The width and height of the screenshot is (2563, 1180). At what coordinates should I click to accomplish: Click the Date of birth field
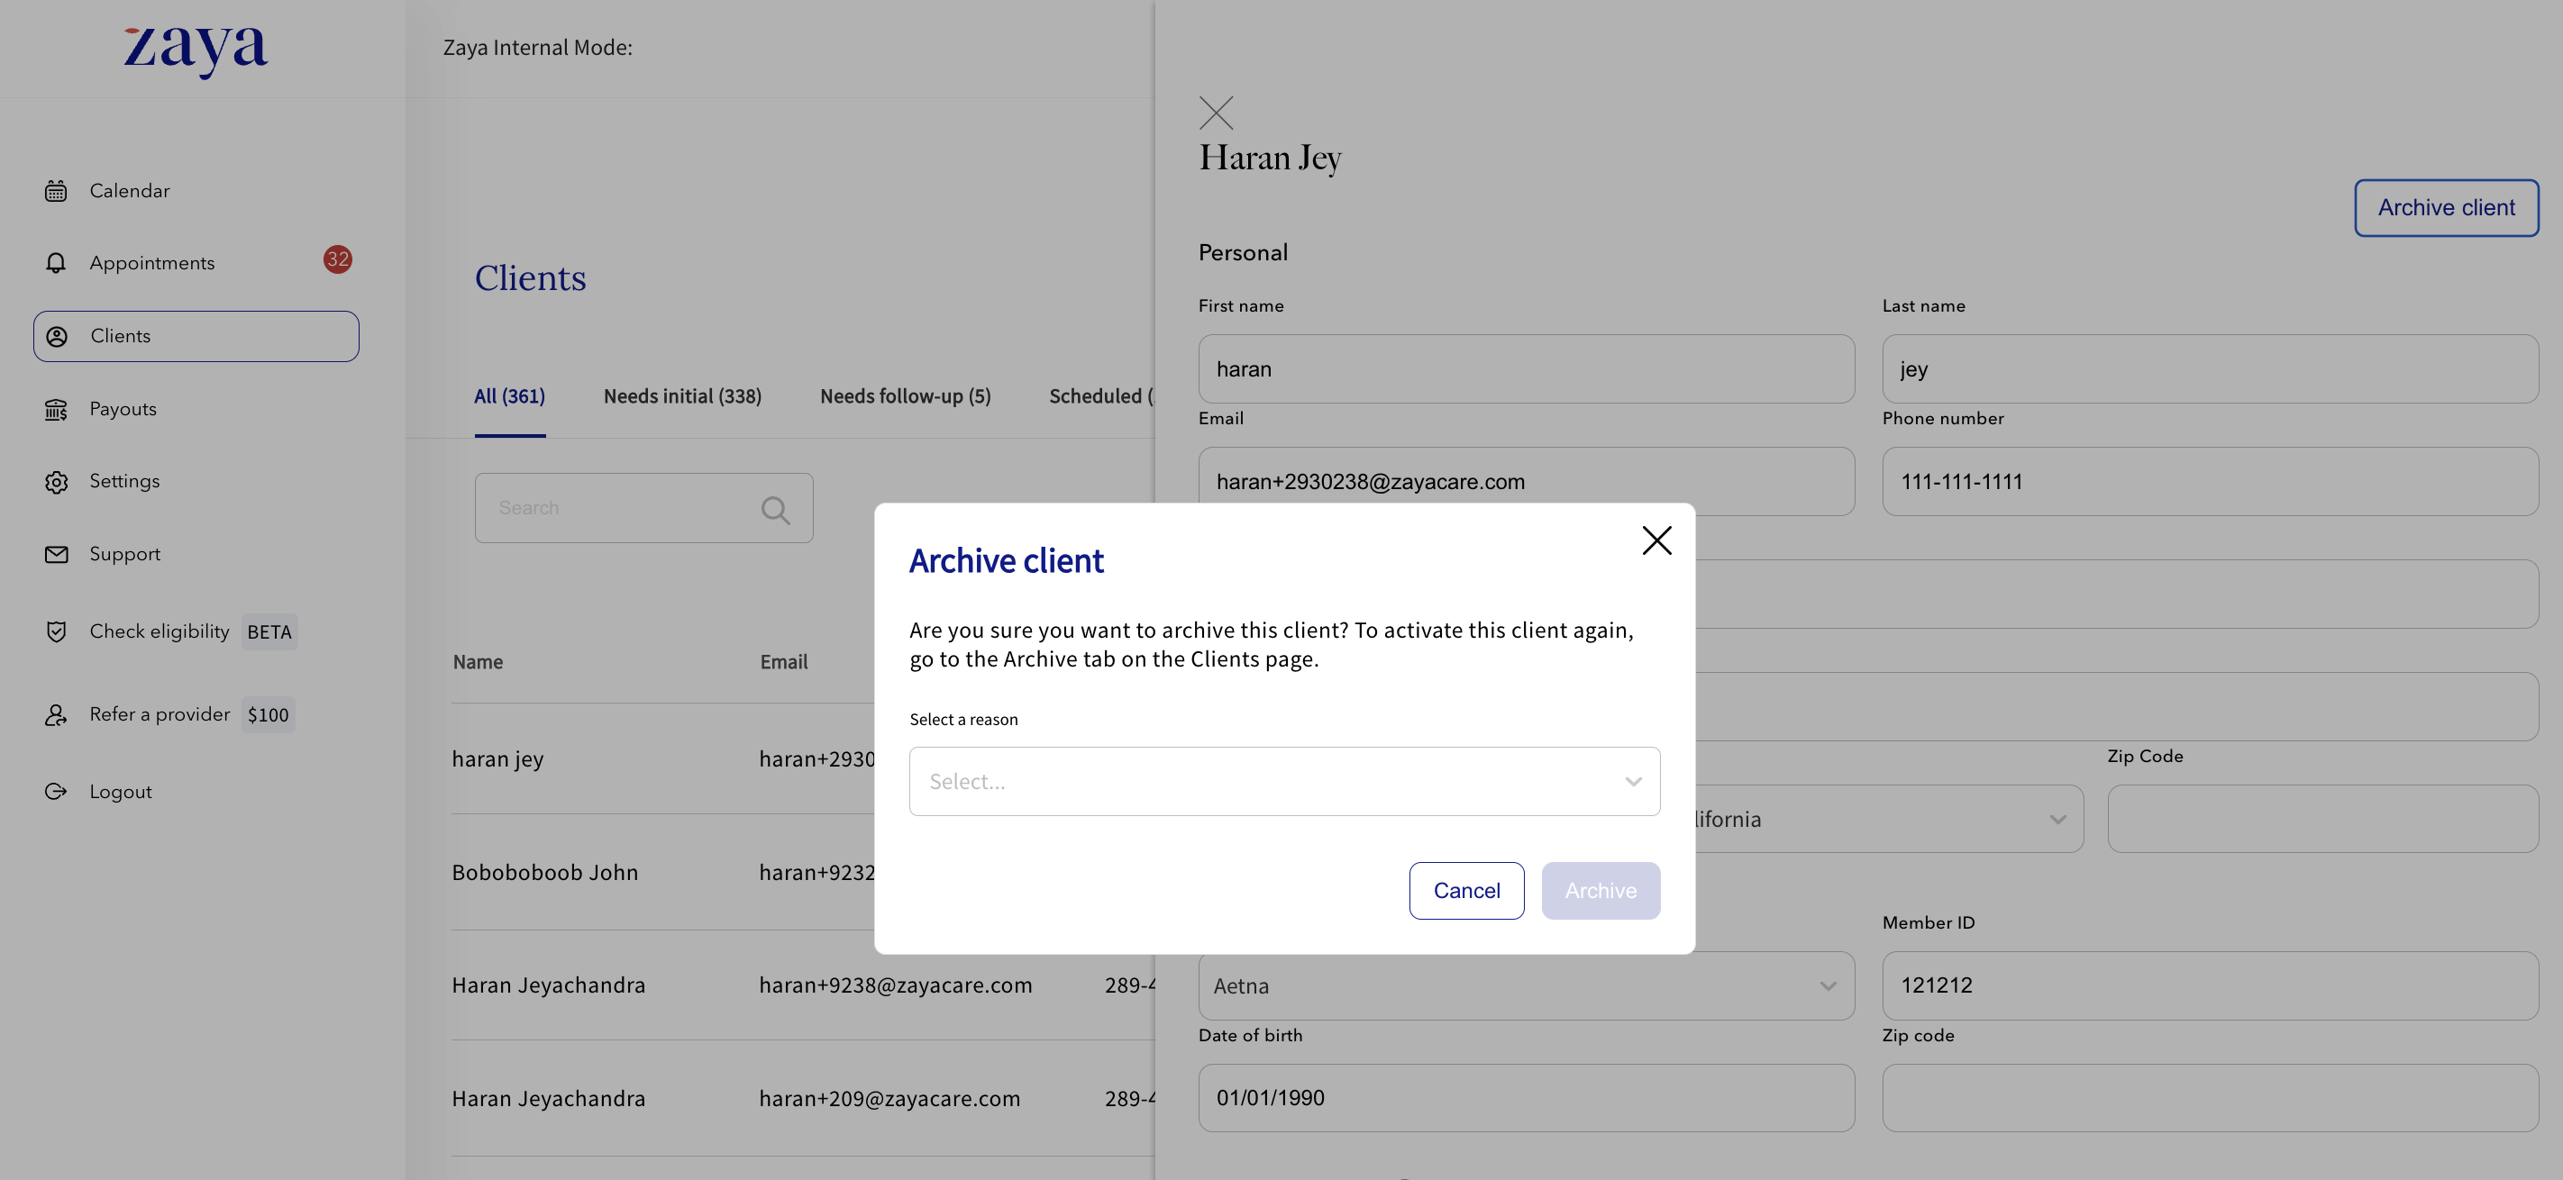click(1525, 1099)
